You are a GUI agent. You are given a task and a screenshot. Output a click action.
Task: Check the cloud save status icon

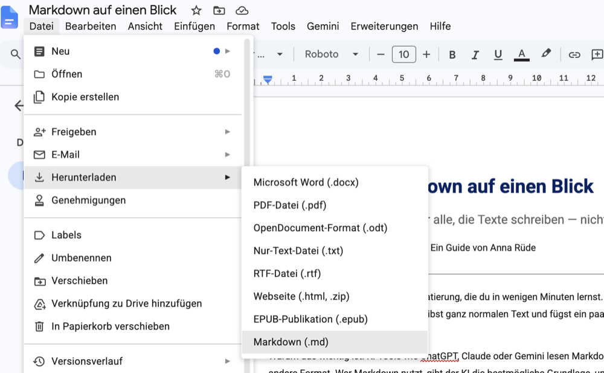pyautogui.click(x=242, y=11)
